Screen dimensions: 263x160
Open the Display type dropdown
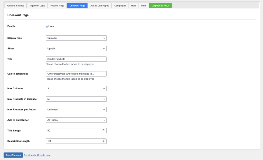[76, 38]
